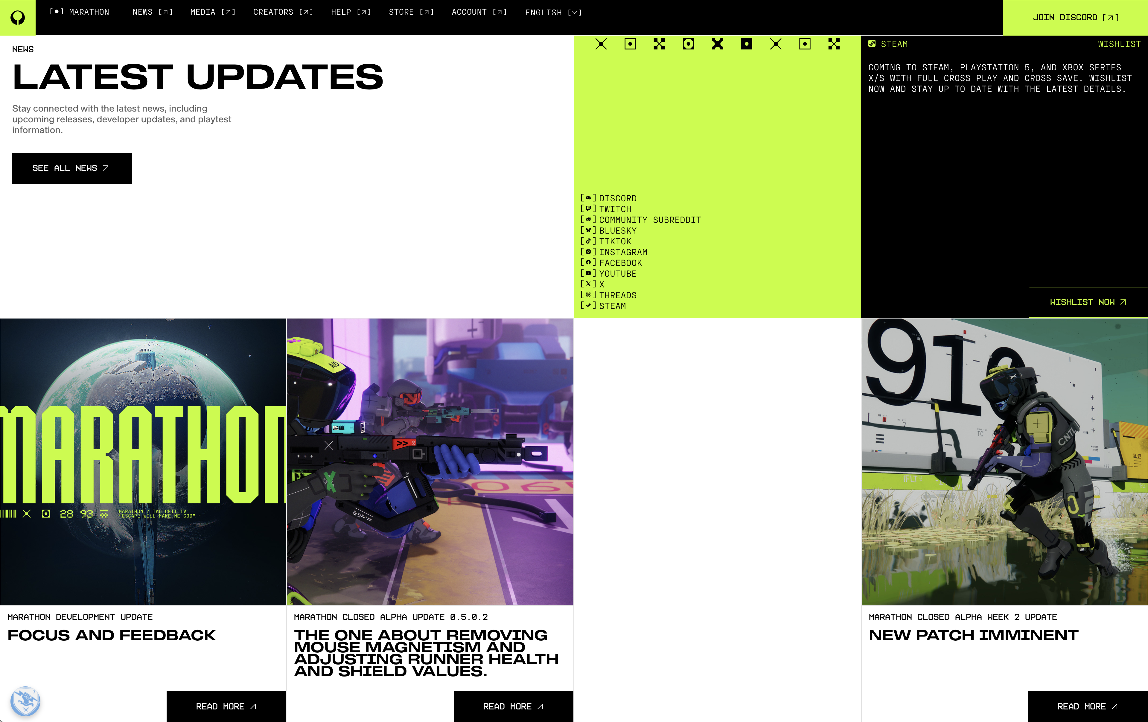
Task: Click the Twitch icon in social list
Action: click(588, 209)
